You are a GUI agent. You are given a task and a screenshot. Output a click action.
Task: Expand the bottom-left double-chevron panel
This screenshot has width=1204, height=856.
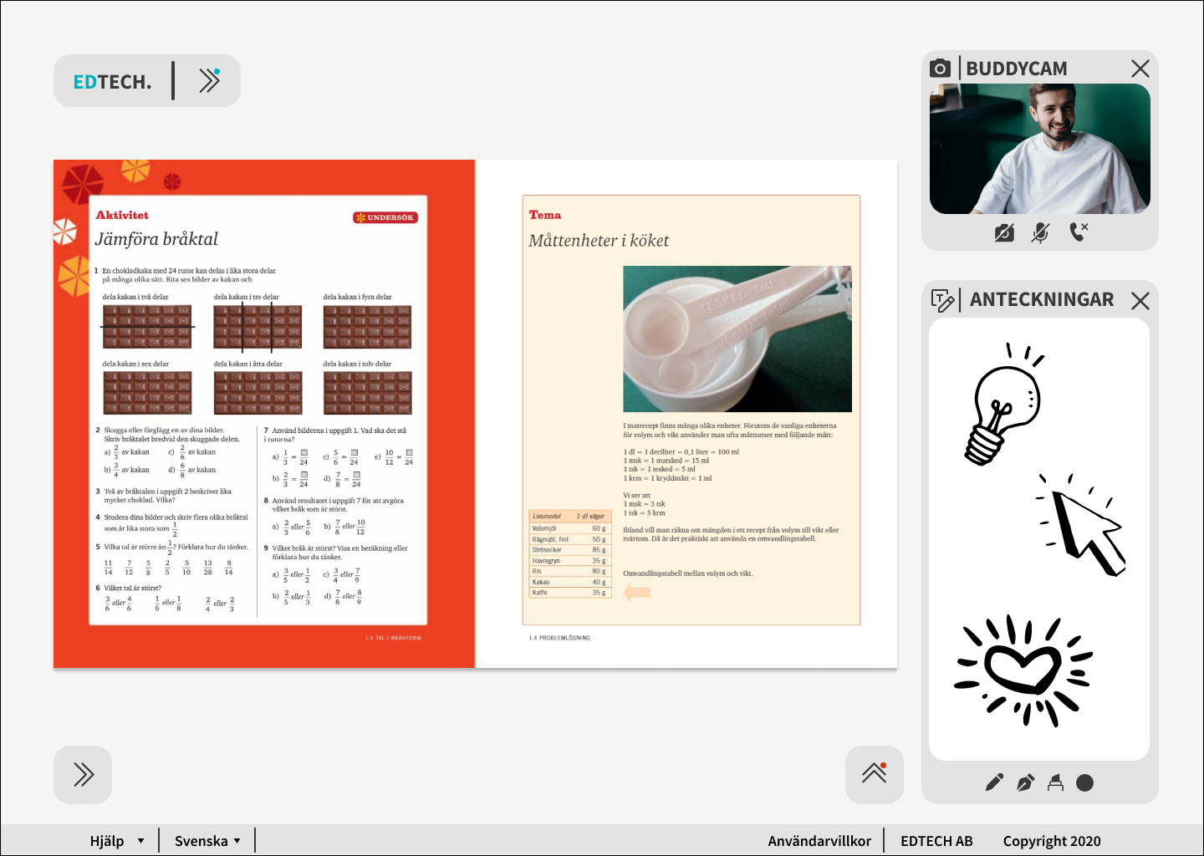[83, 775]
